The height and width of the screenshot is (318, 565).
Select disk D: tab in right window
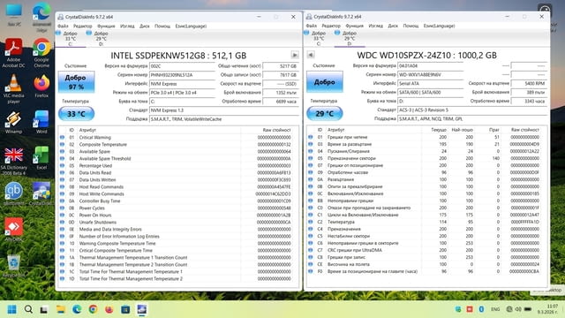pos(350,38)
